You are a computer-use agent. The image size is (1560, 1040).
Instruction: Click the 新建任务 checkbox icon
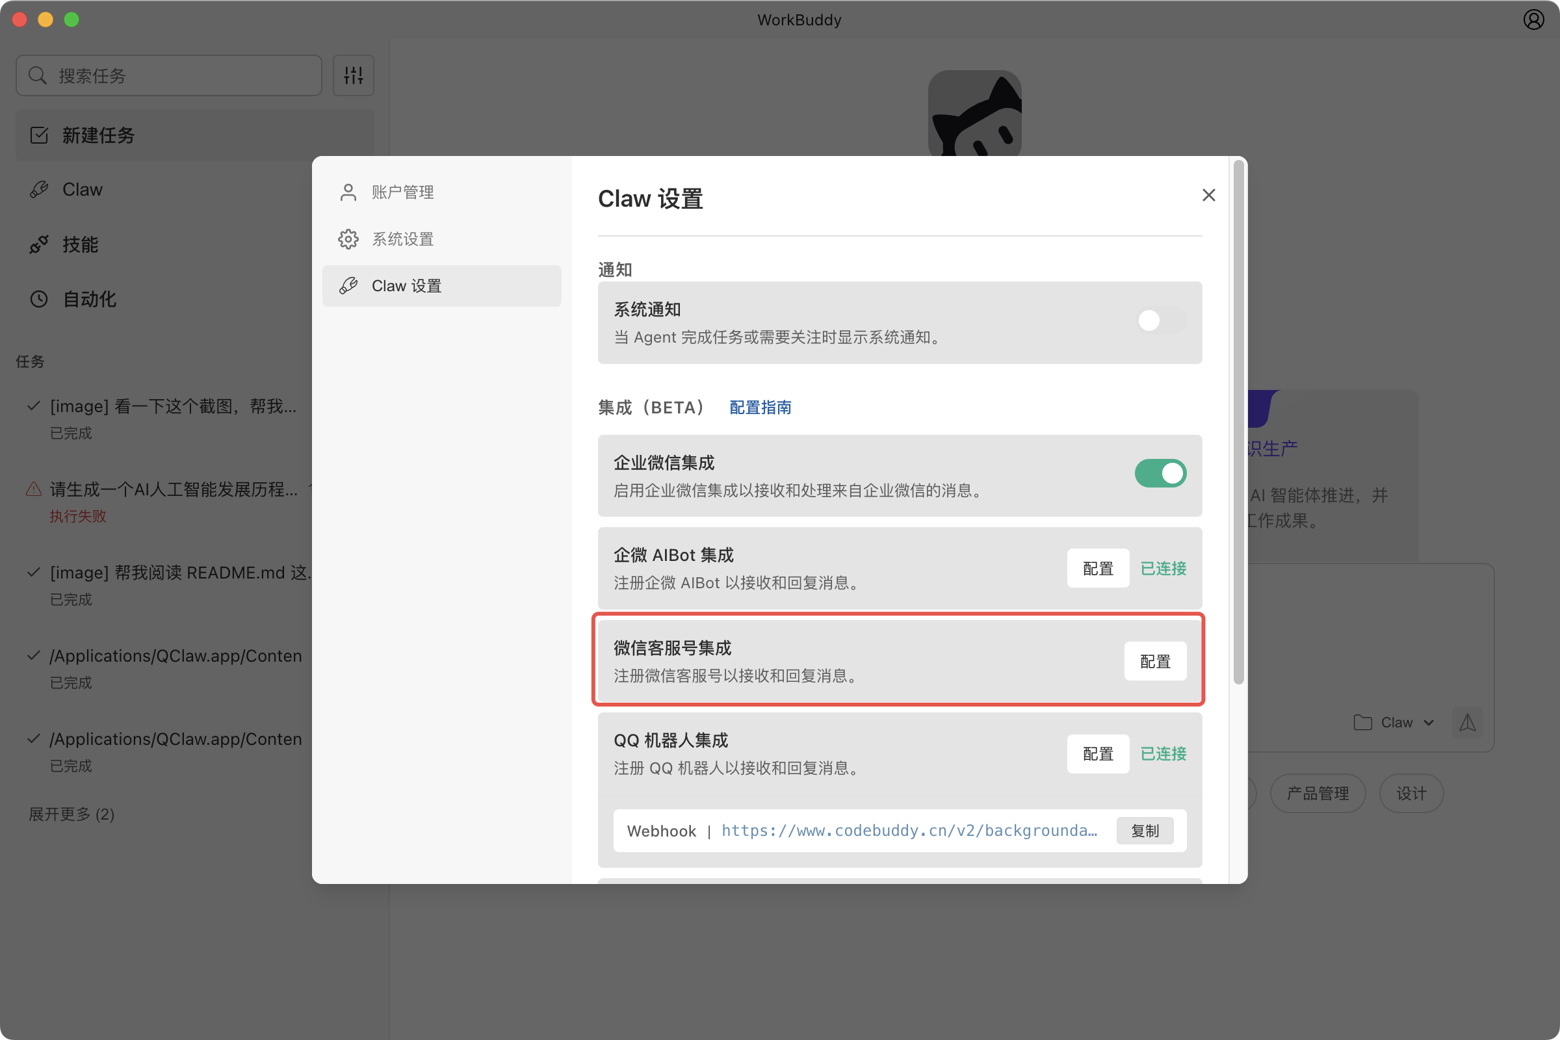click(38, 135)
